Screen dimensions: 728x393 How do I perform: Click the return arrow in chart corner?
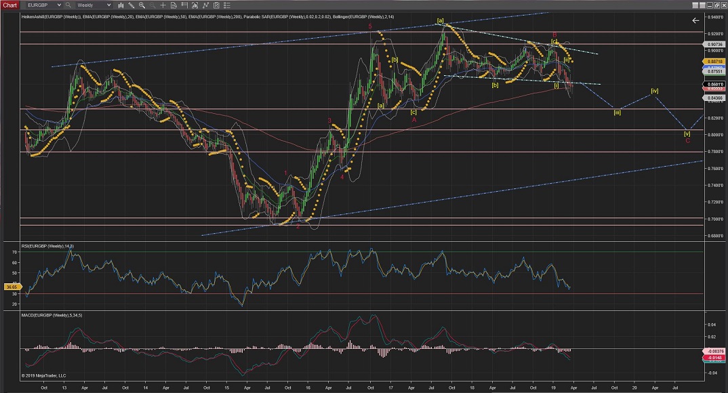pos(695,20)
